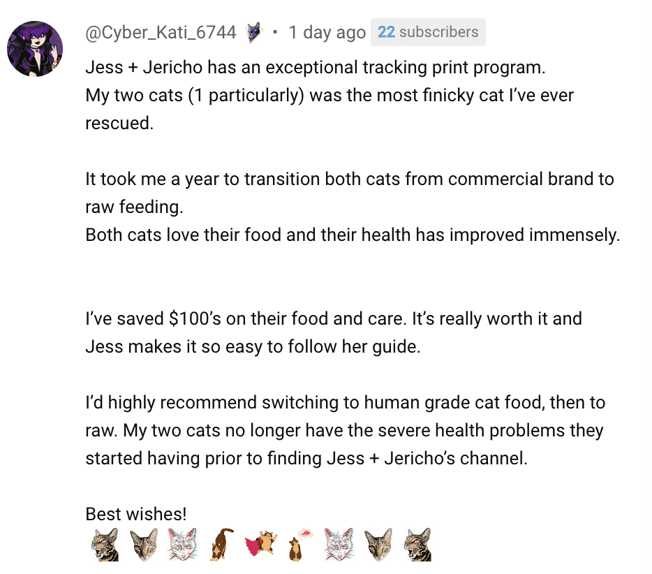652x574 pixels.
Task: Open the "1 day ago" timestamp link
Action: (327, 32)
